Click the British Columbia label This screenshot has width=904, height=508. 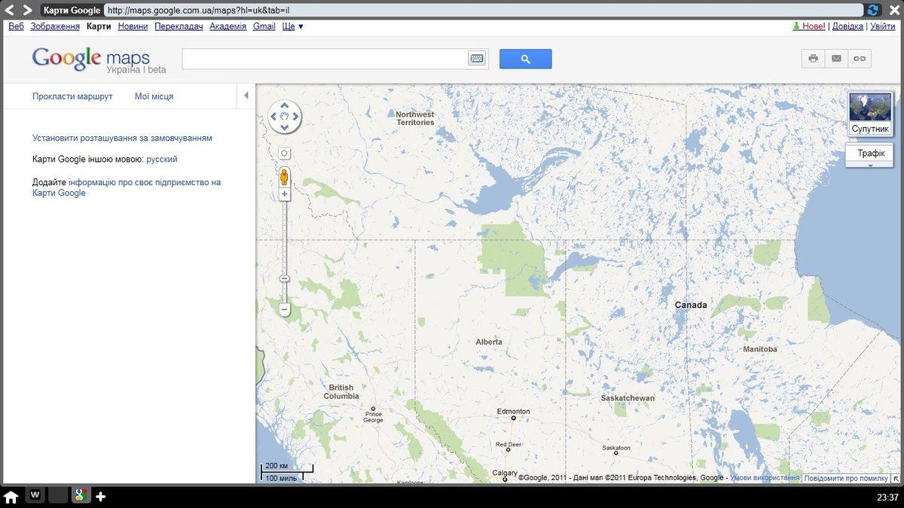coord(341,392)
